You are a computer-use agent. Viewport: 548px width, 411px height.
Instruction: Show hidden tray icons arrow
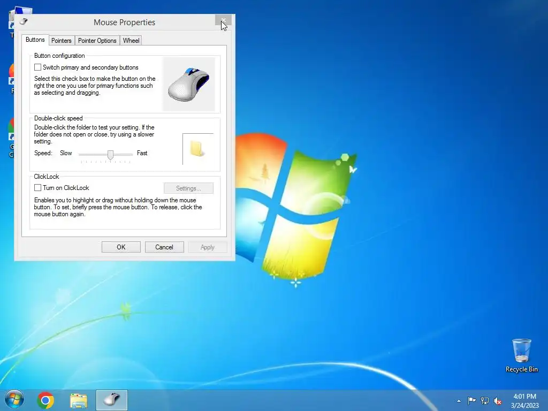tap(459, 401)
